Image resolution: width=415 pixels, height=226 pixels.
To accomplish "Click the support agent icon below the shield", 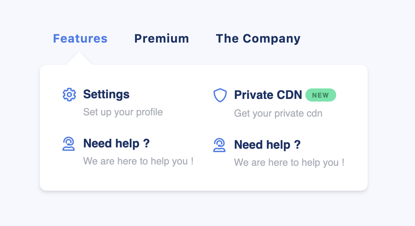I will (219, 145).
